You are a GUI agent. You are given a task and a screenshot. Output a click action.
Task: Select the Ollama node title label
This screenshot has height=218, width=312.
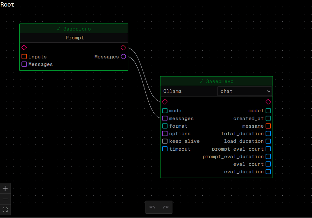(x=172, y=91)
